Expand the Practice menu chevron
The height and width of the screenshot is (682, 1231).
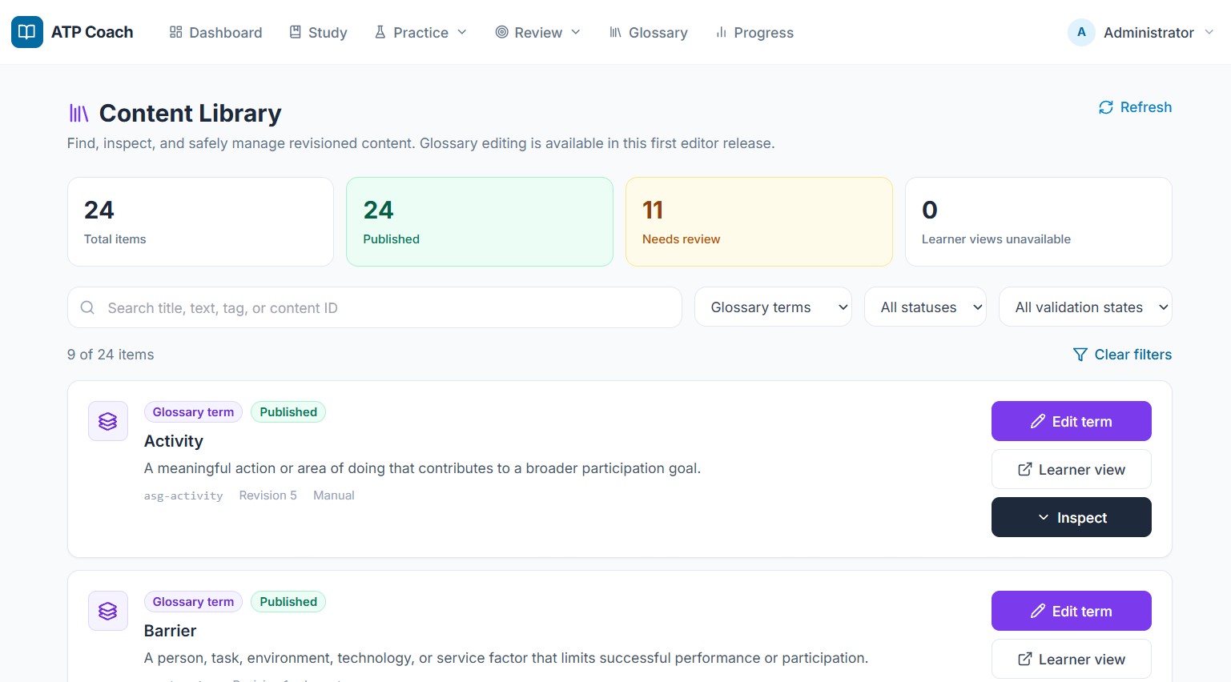[462, 32]
